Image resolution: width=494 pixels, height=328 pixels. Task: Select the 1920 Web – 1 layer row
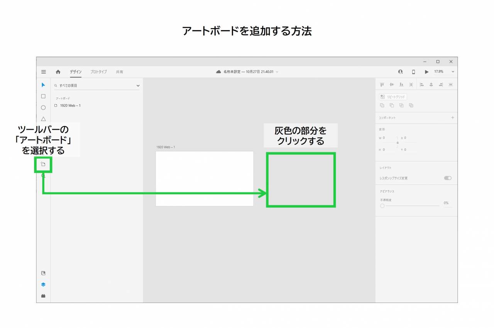point(97,106)
